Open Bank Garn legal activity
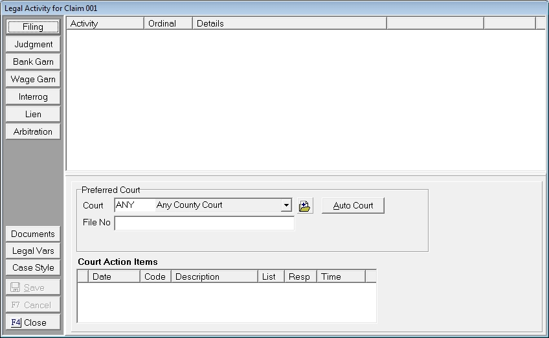Viewport: 549px width, 338px height. coord(33,62)
